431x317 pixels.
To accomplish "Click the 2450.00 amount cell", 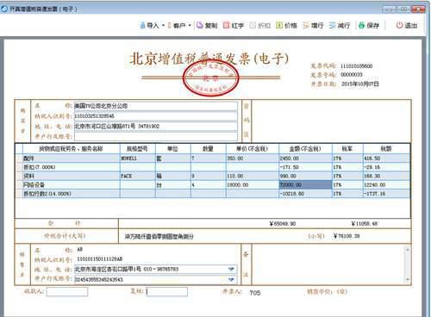I will click(305, 158).
